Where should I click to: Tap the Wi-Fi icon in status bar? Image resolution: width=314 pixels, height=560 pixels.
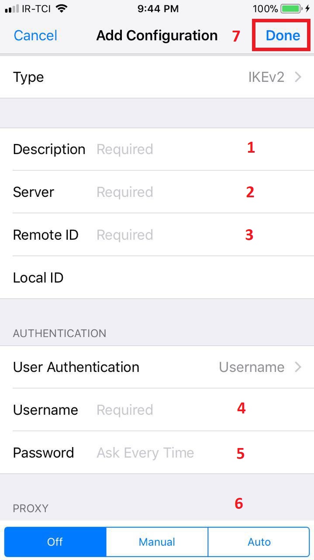[x=62, y=9]
